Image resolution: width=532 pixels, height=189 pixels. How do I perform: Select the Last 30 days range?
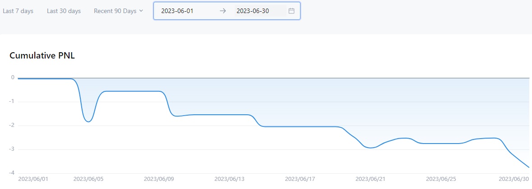click(64, 11)
